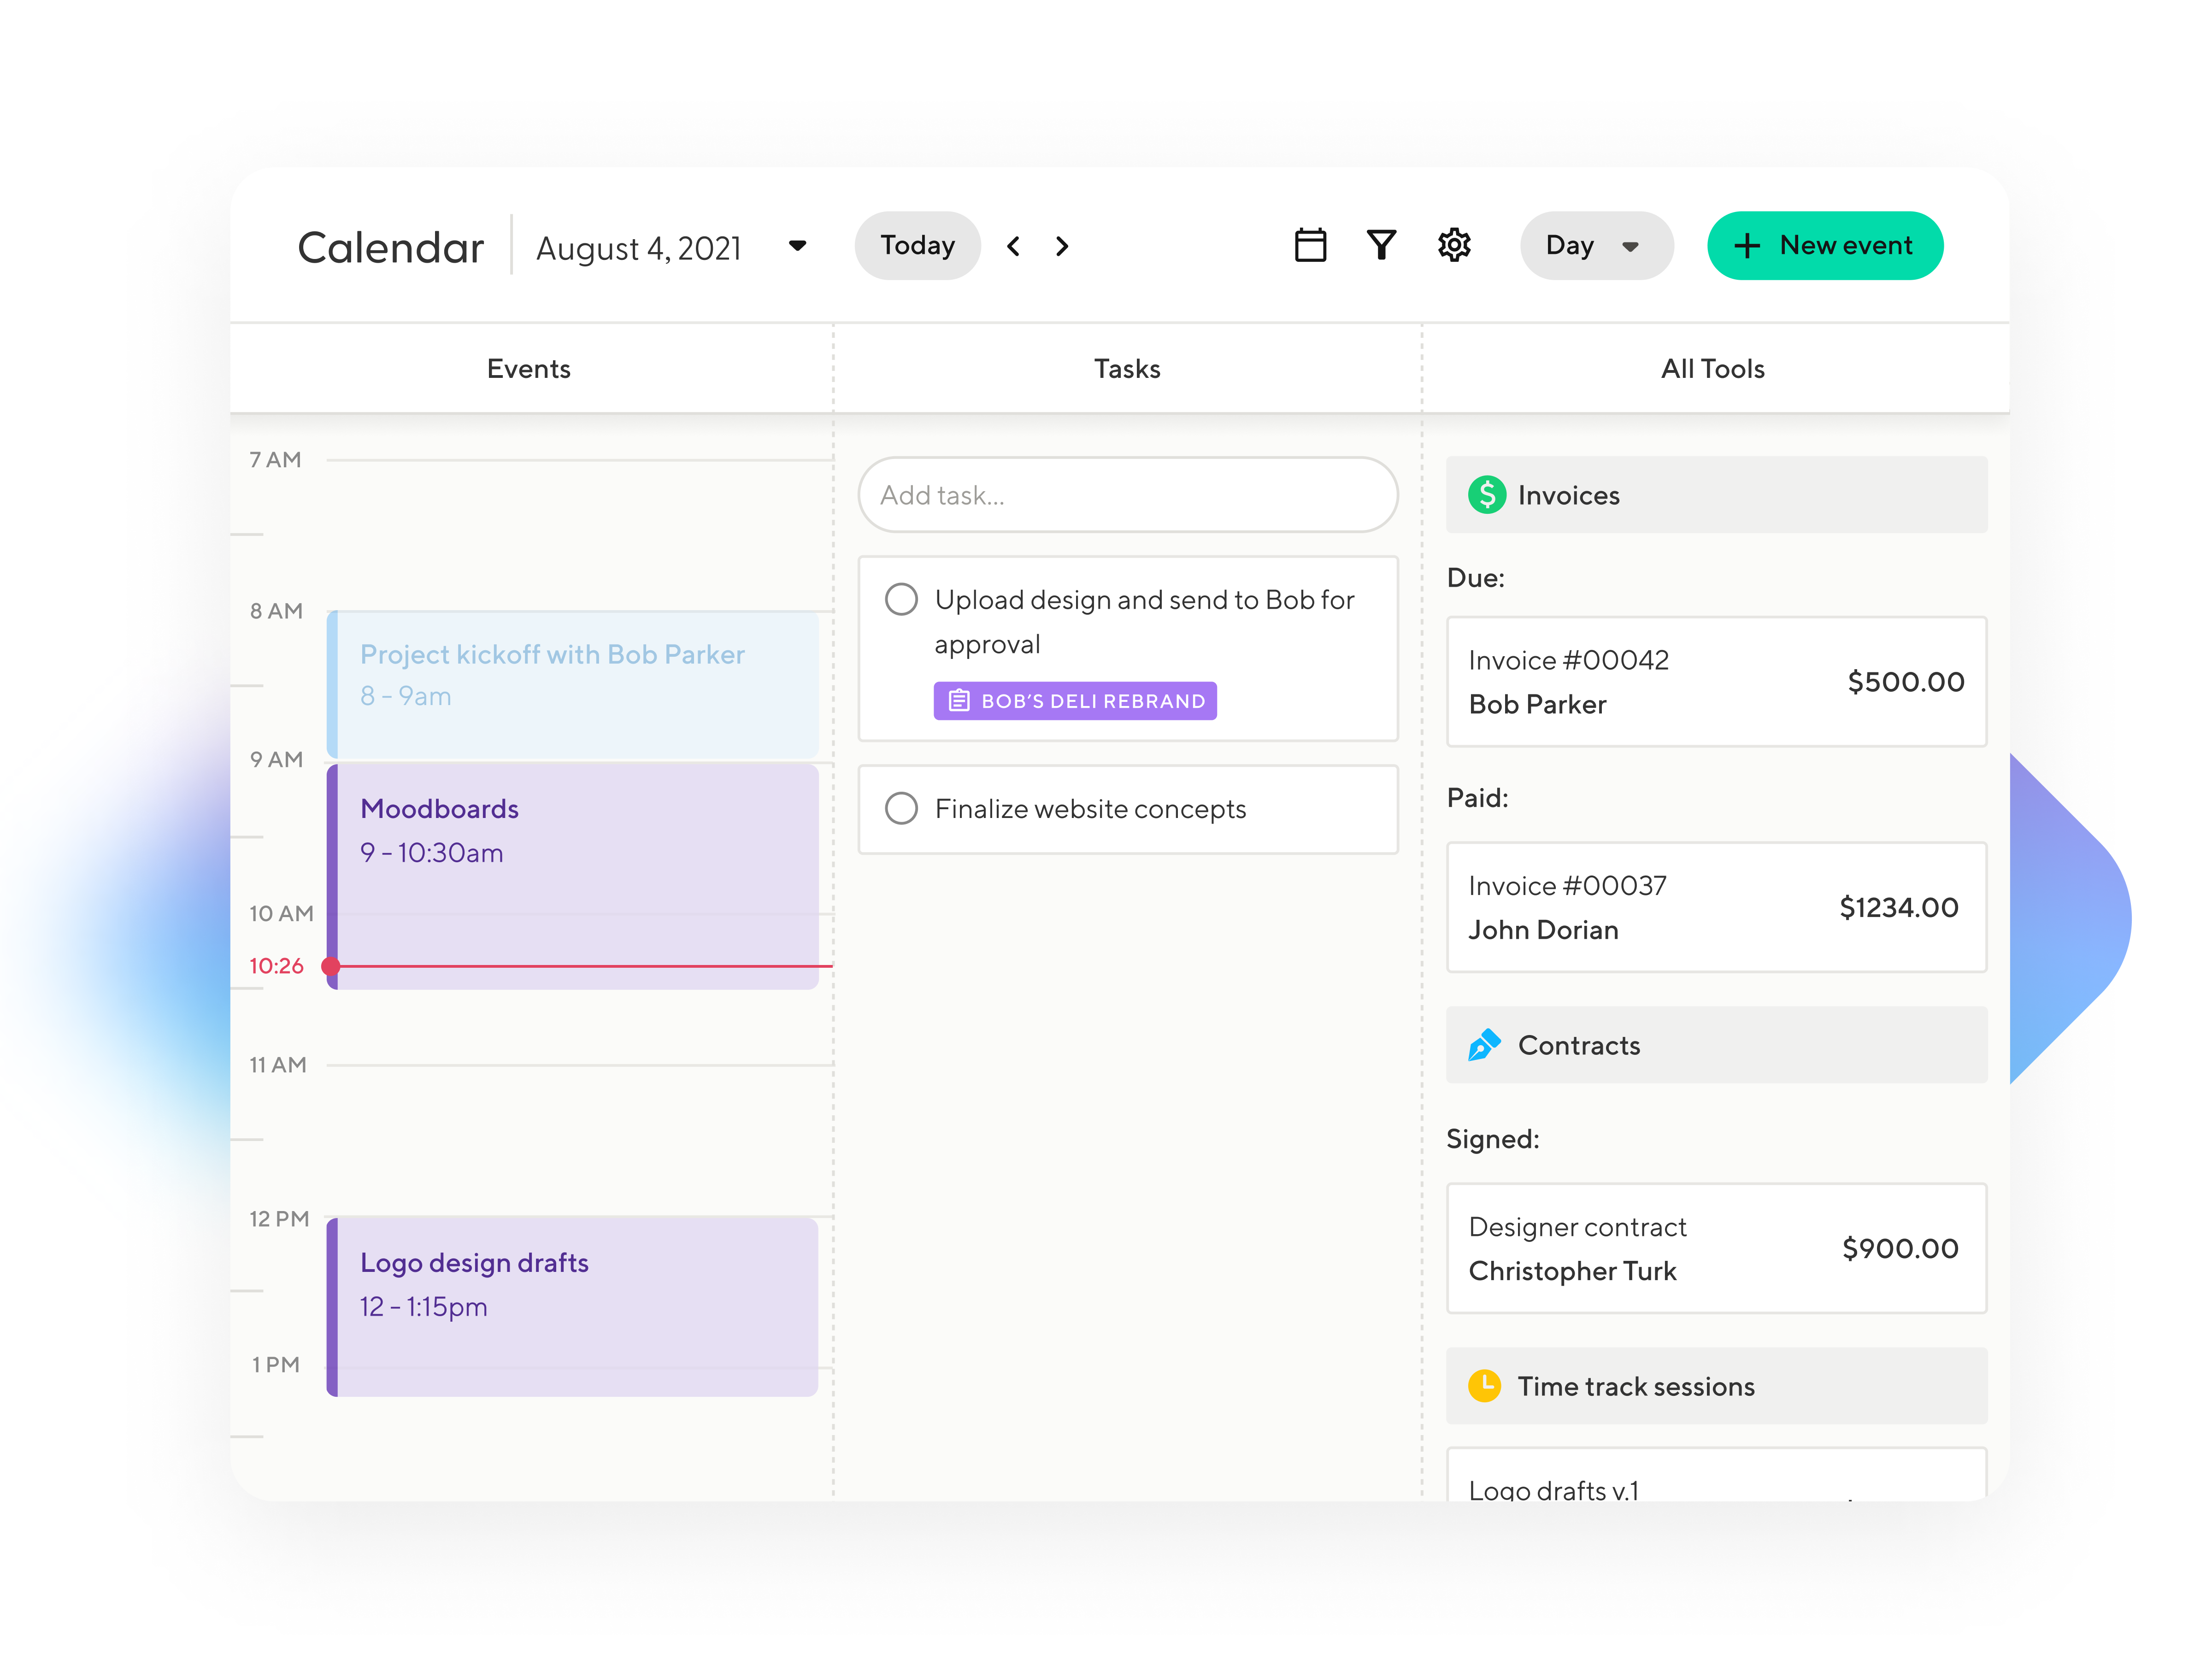The height and width of the screenshot is (1659, 2212).
Task: Open calendar settings gear icon
Action: tap(1454, 245)
